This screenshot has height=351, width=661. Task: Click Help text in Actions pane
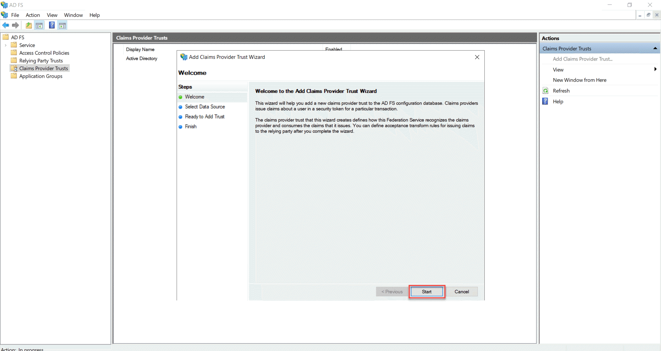coord(558,102)
